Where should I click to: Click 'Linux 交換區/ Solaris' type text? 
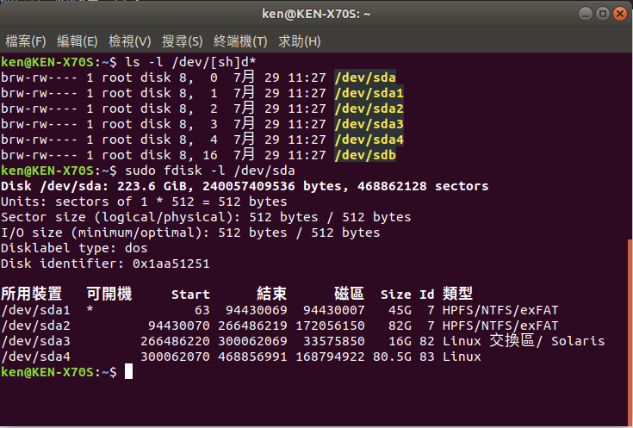[x=524, y=341]
